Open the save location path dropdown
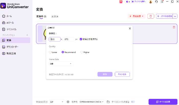 92,102
